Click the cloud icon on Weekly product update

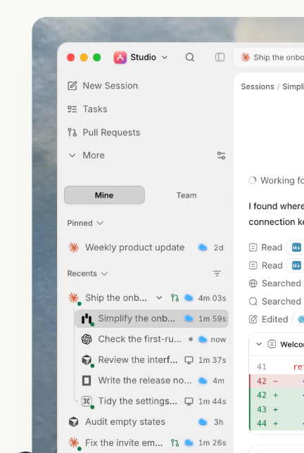203,248
